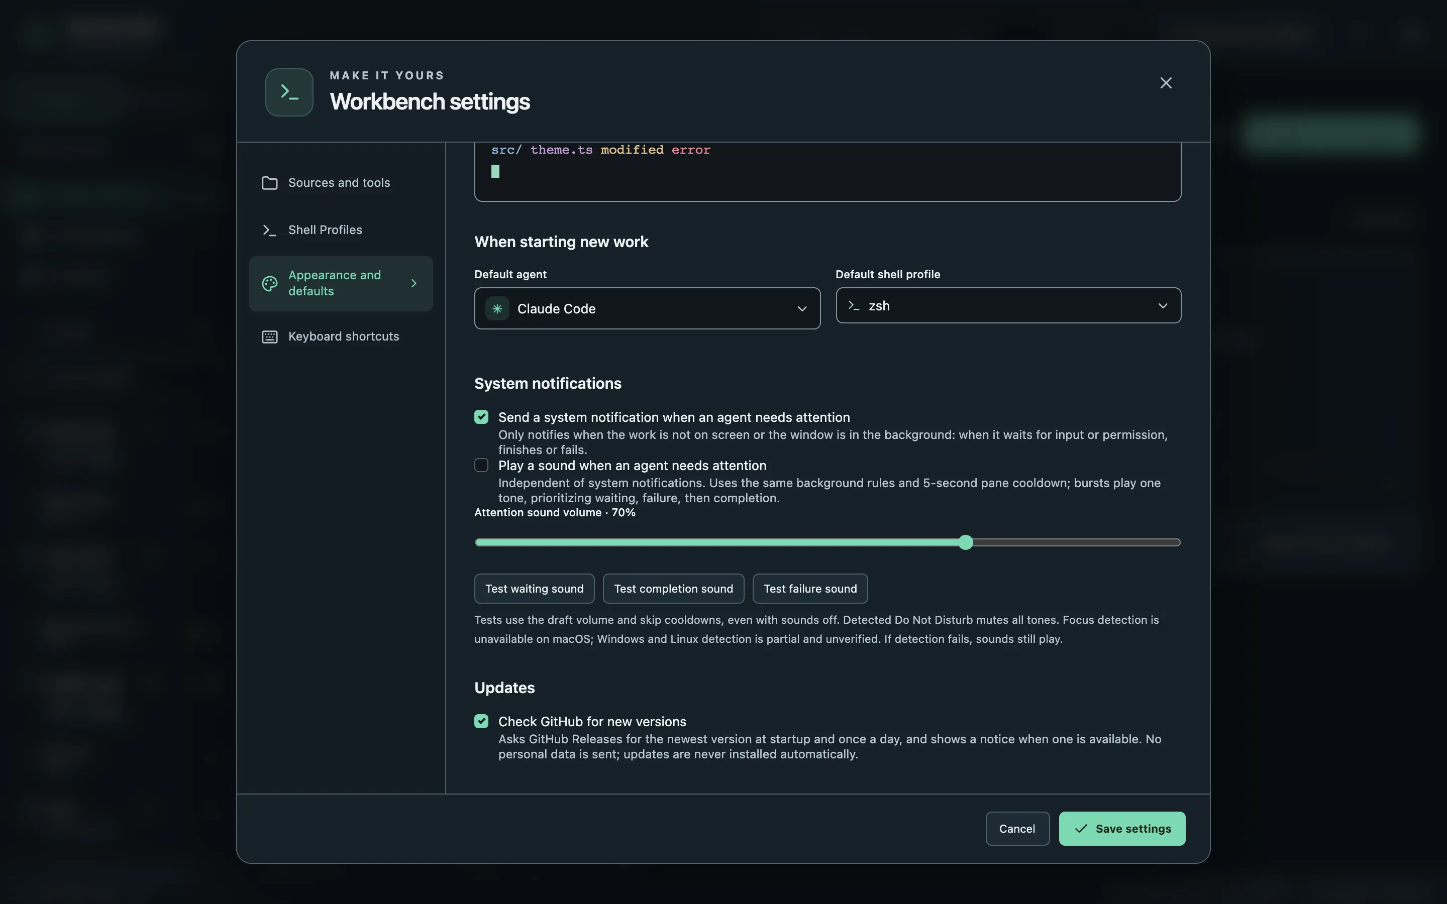Click the Default agent dropdown arrow
1447x904 pixels.
(x=802, y=309)
